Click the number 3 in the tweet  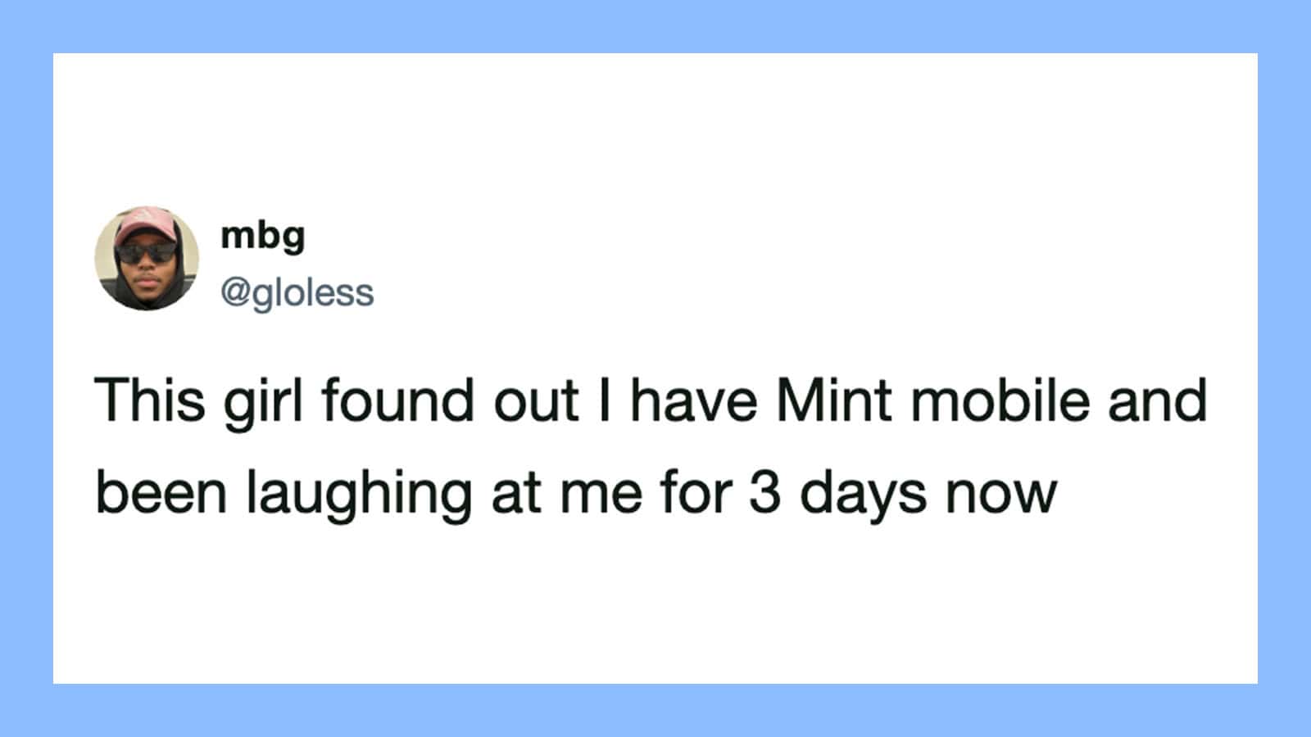pyautogui.click(x=764, y=493)
